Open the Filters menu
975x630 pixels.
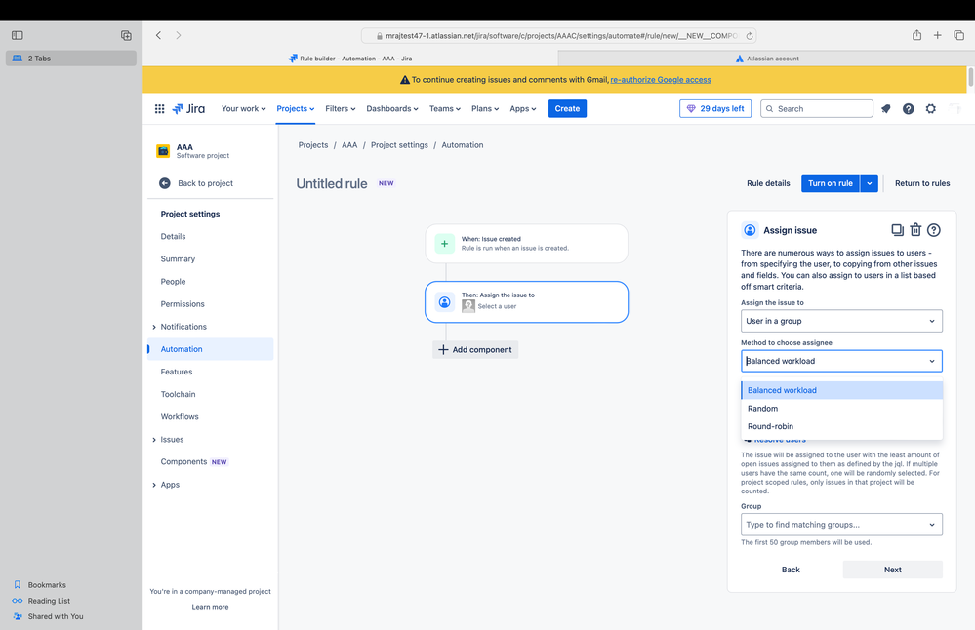pos(341,108)
